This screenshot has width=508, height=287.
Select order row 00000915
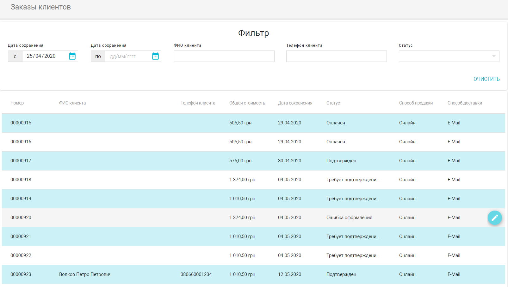[21, 123]
